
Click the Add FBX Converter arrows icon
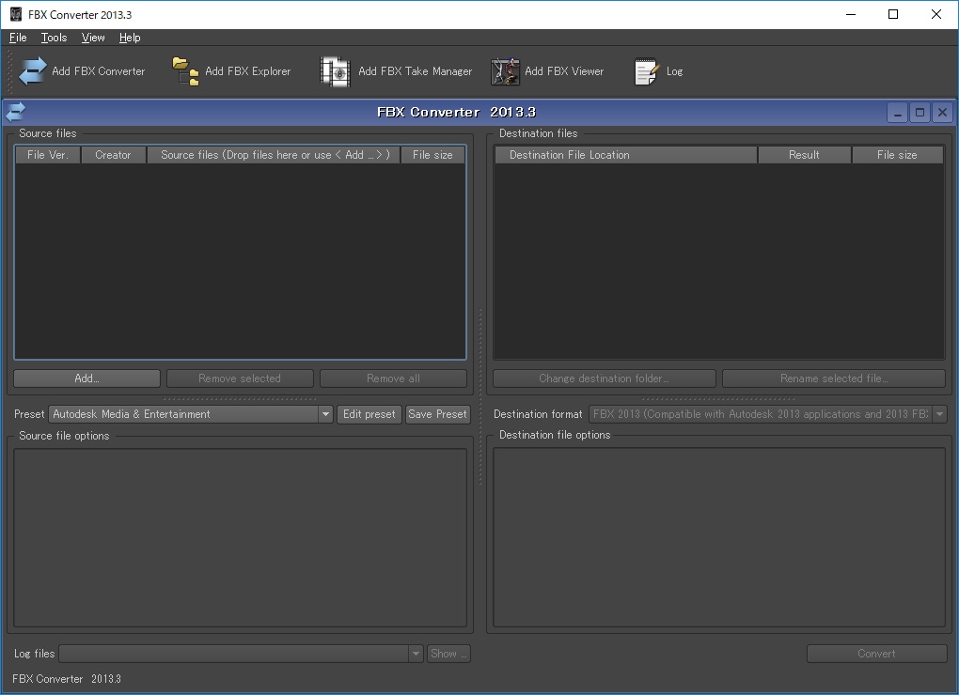point(32,71)
